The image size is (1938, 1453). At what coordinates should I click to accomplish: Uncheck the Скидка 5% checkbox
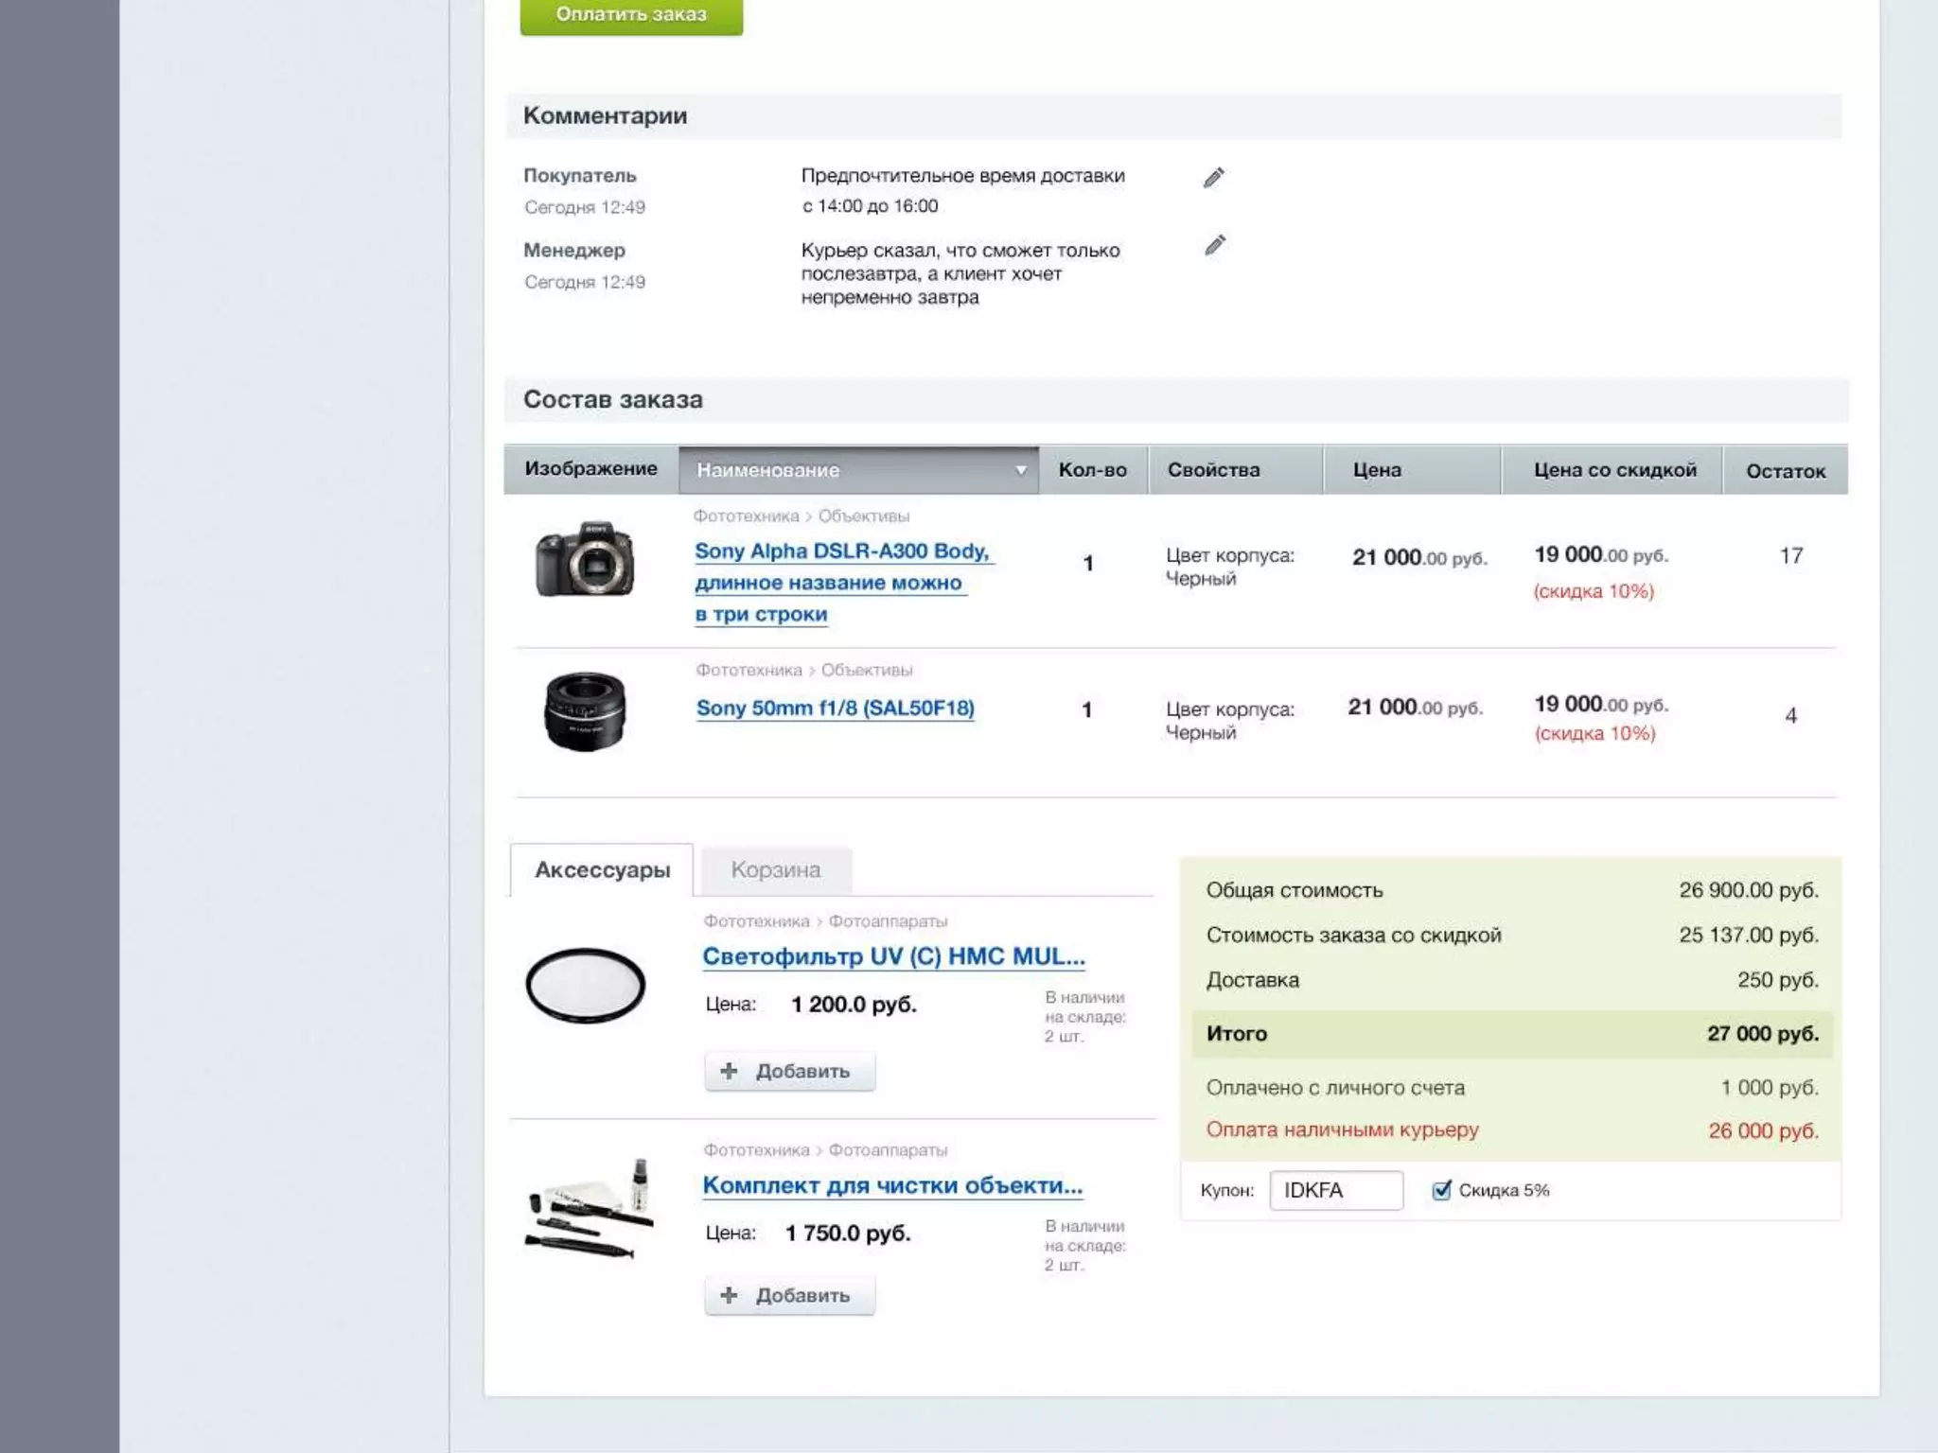[x=1441, y=1190]
